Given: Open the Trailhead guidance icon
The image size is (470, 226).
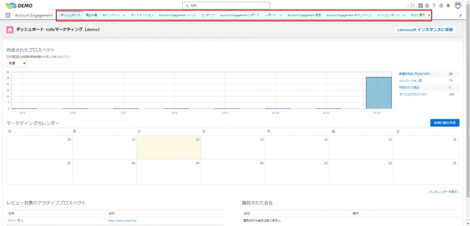Looking at the screenshot, I should (x=427, y=5).
